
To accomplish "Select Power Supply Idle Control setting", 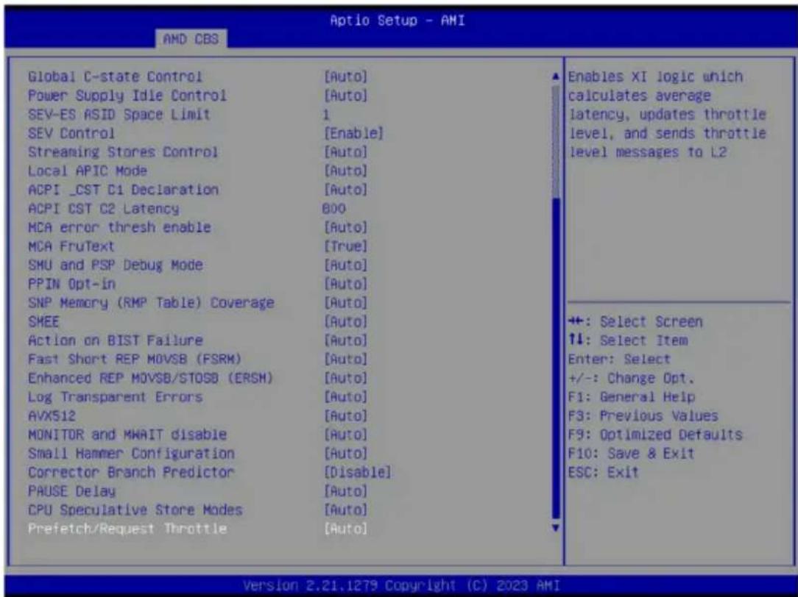I will (127, 96).
